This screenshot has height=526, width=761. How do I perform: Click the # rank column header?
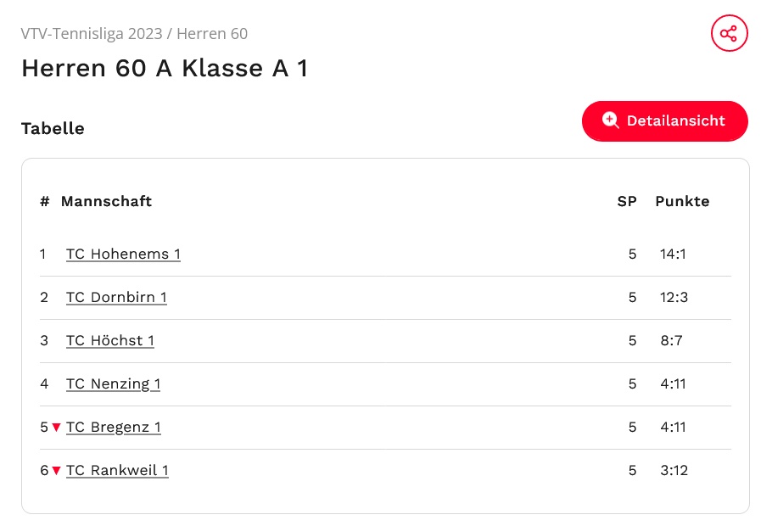(44, 201)
